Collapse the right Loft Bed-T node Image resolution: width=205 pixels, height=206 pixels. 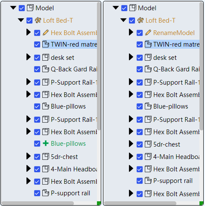click(123, 20)
